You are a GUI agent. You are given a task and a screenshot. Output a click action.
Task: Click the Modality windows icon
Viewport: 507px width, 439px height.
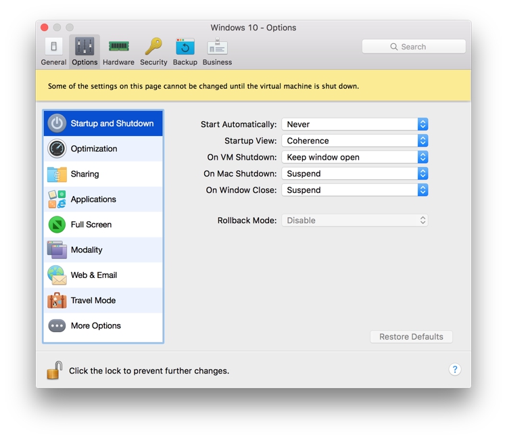click(x=57, y=250)
